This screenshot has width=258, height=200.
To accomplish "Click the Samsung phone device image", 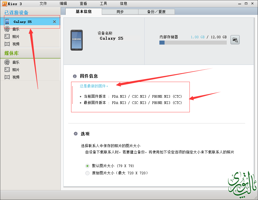I will coord(77,40).
